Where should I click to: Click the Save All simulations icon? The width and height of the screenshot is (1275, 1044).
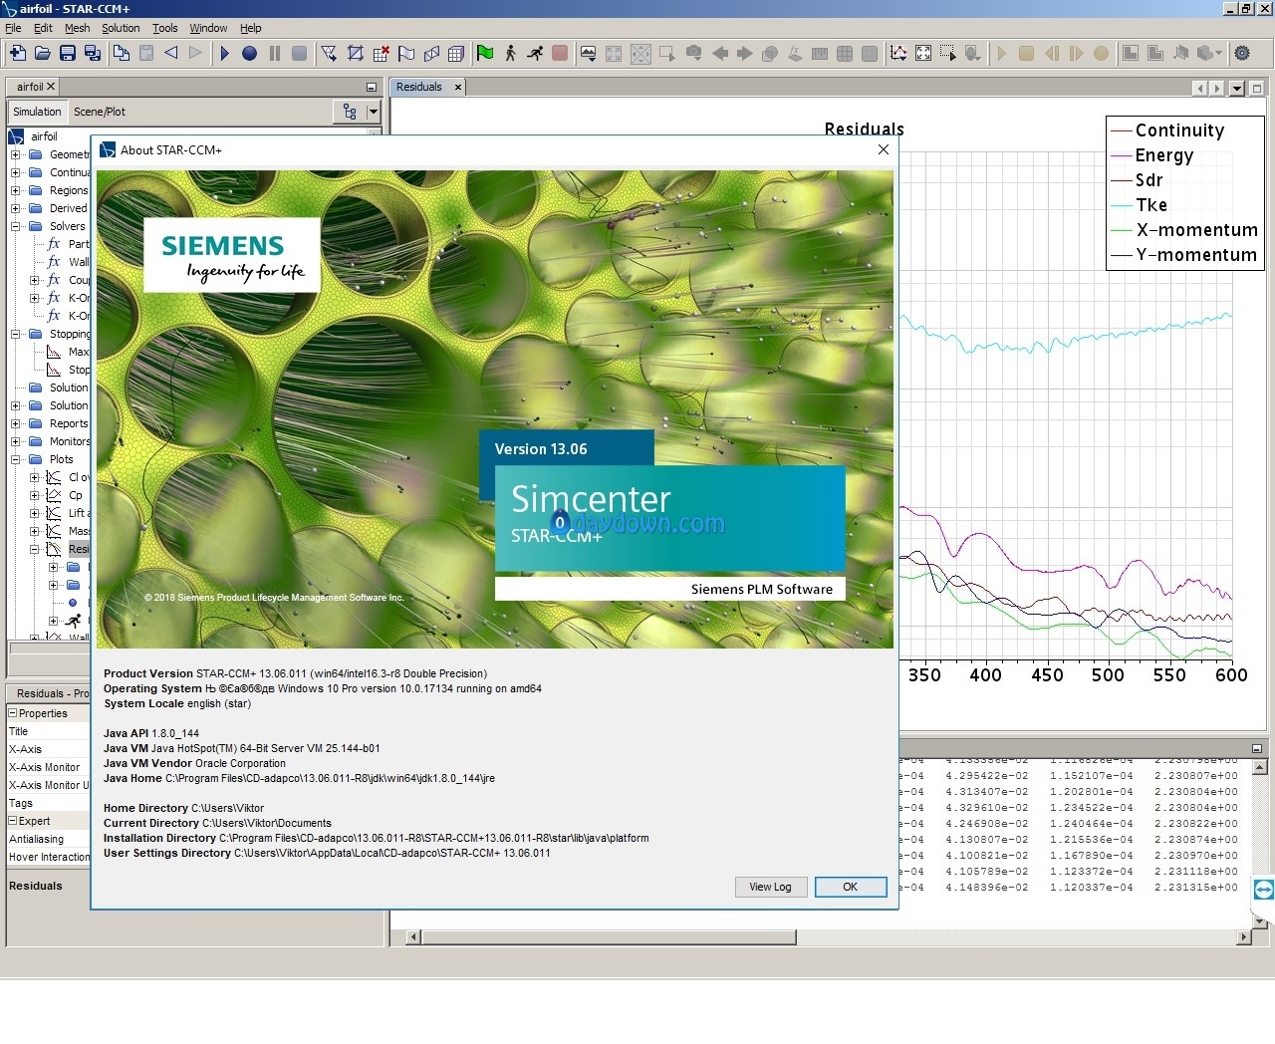93,53
